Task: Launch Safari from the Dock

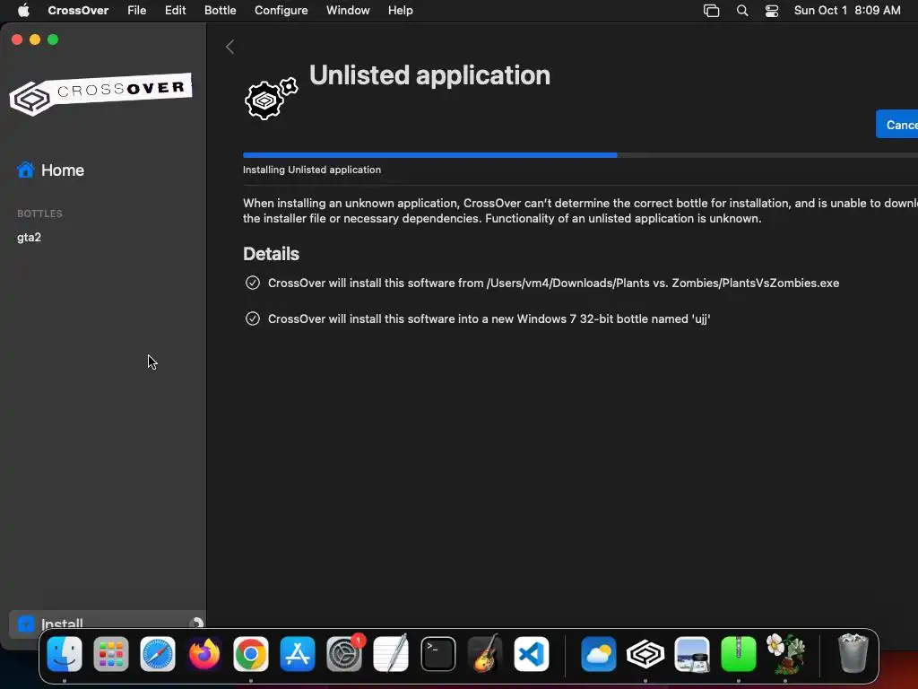Action: click(158, 653)
